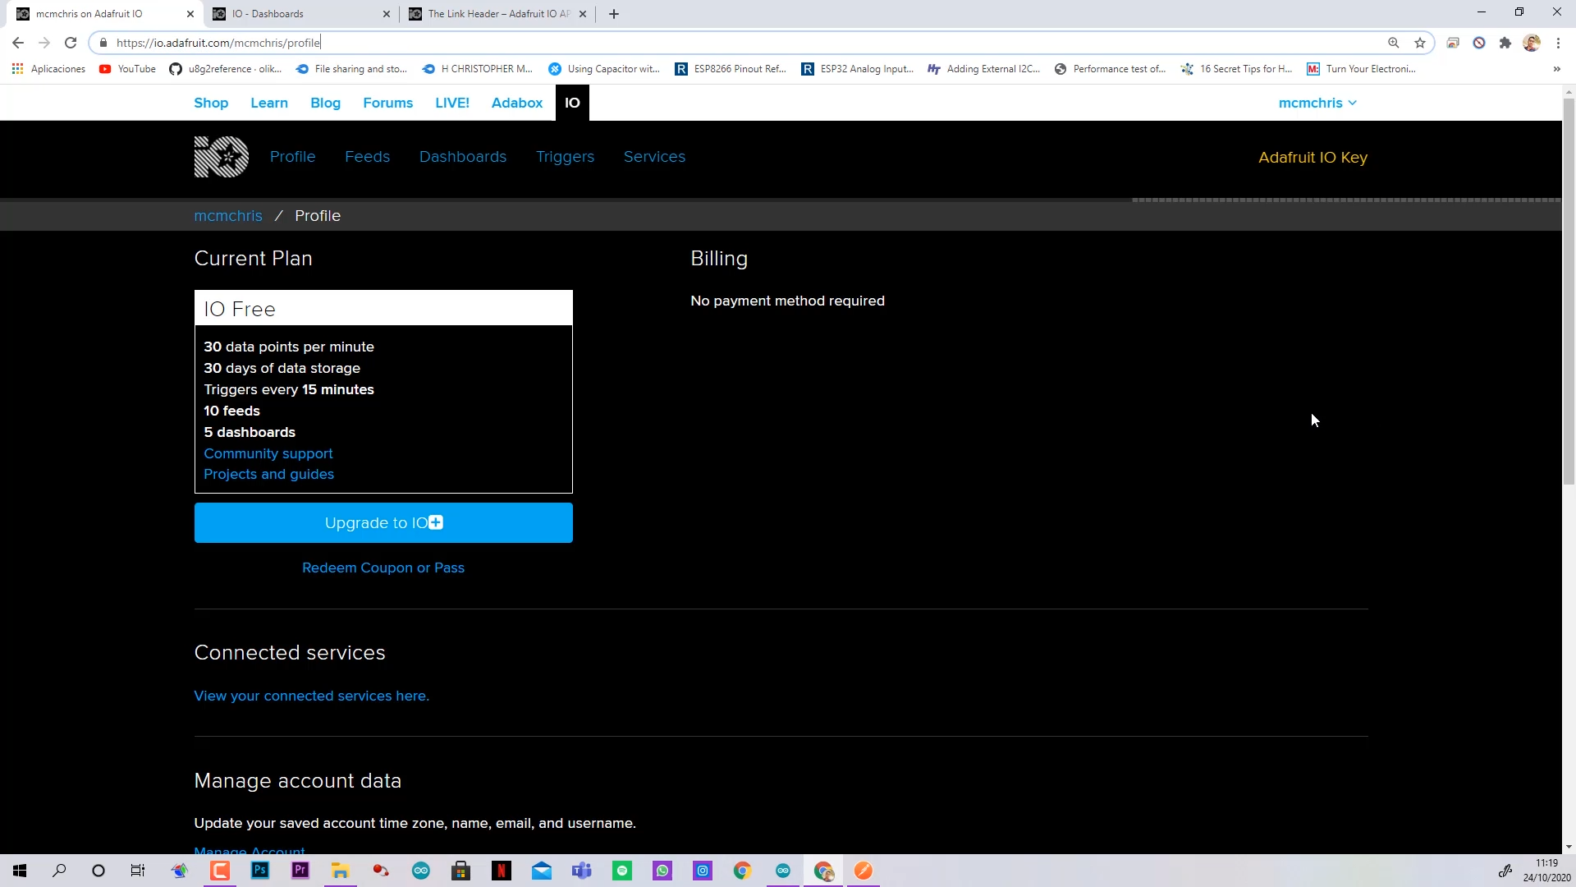Click Redeem Coupon or Pass link
Viewport: 1576px width, 887px height.
tap(383, 568)
